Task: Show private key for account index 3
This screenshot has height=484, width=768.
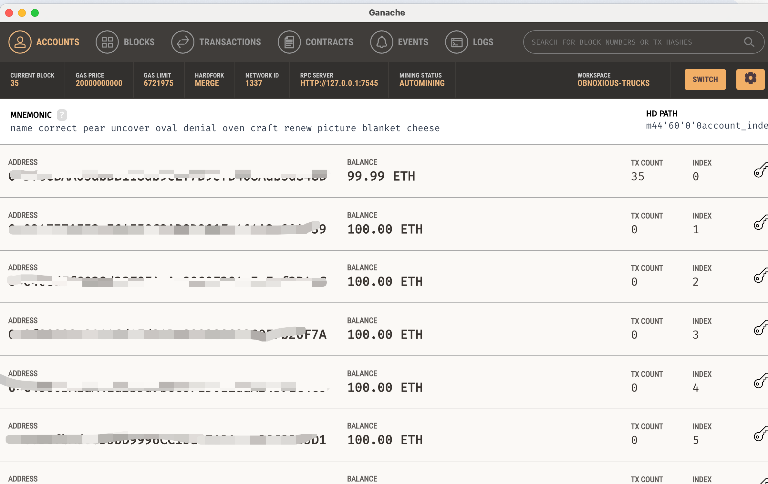Action: click(x=761, y=328)
